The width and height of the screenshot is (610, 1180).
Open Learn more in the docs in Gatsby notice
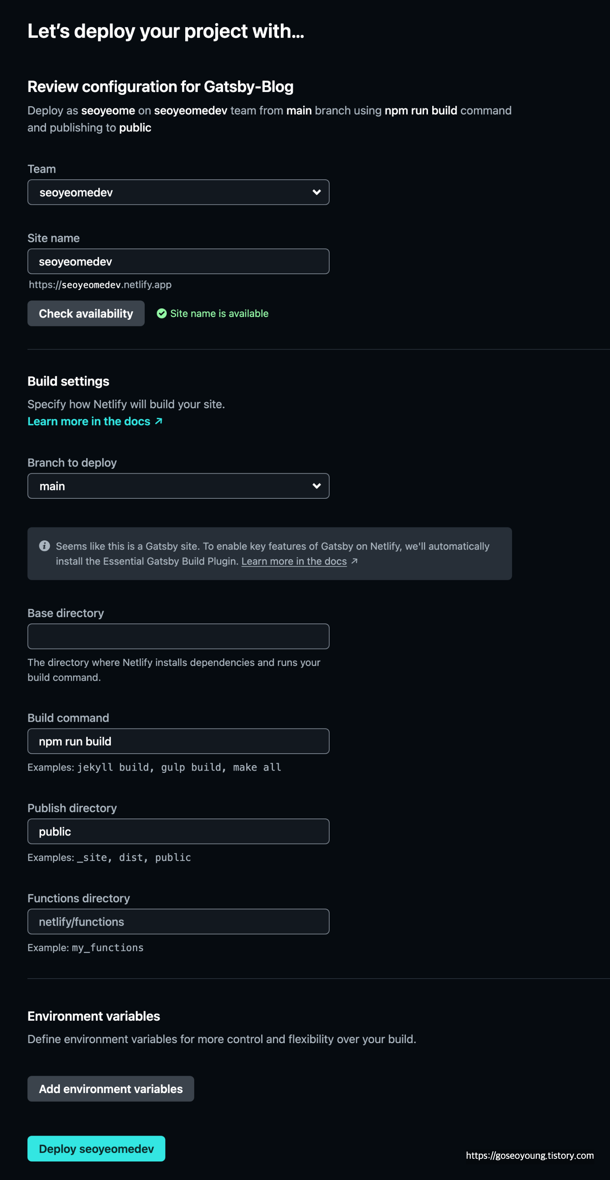click(x=294, y=561)
